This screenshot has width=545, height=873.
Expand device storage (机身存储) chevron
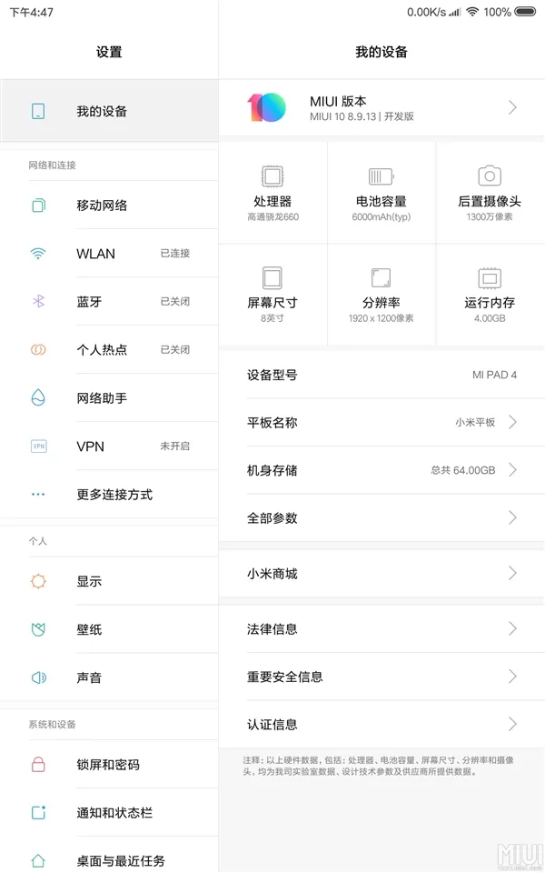tap(512, 470)
